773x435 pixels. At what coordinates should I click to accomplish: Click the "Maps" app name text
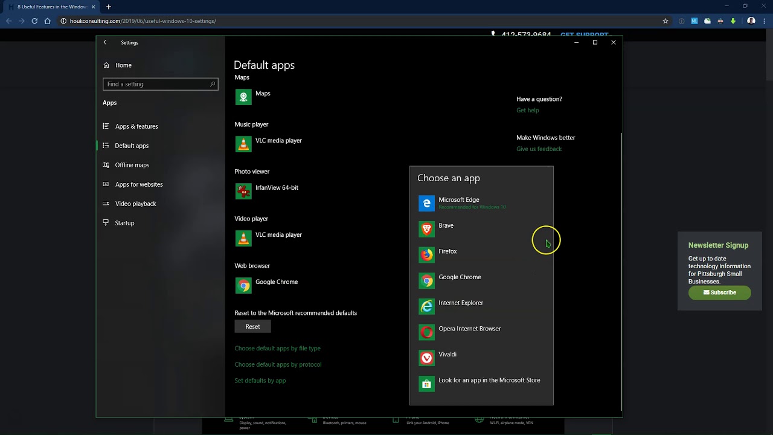point(263,94)
